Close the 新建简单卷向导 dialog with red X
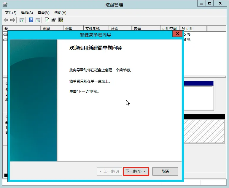 [x=177, y=34]
